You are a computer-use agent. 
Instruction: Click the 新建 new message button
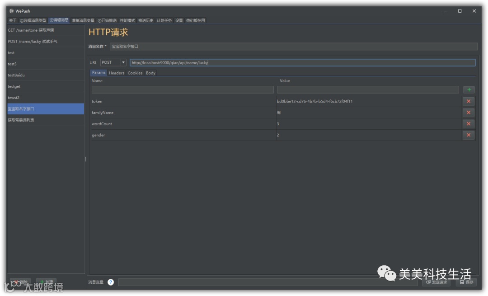47,282
